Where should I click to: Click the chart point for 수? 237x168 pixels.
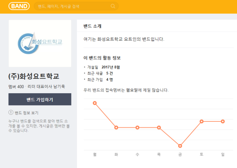(x=137, y=128)
